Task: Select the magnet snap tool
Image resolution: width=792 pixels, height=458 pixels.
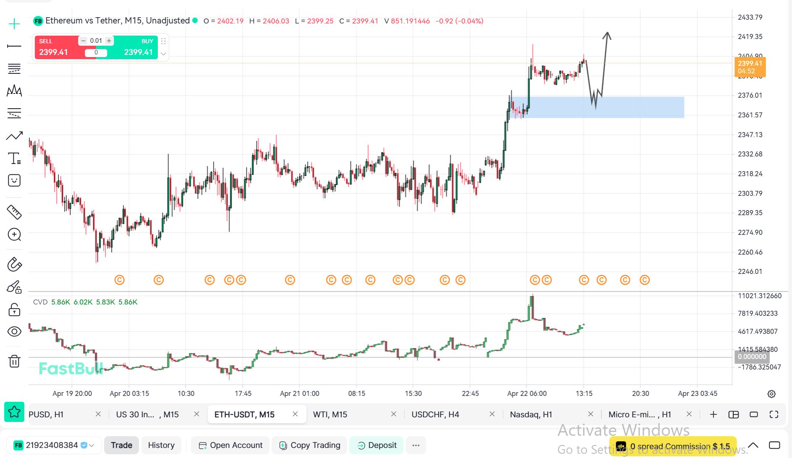Action: tap(14, 265)
